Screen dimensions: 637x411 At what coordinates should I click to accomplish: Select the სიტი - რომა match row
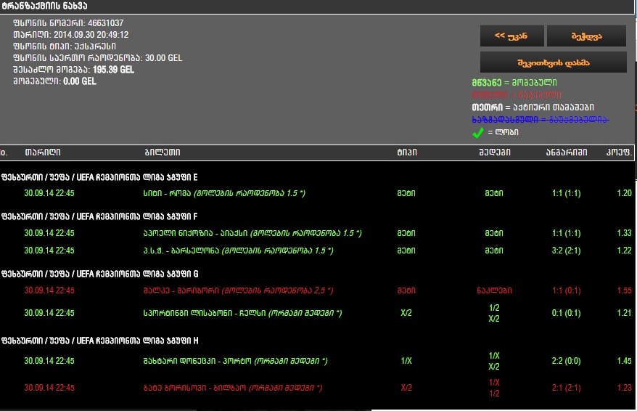317,193
